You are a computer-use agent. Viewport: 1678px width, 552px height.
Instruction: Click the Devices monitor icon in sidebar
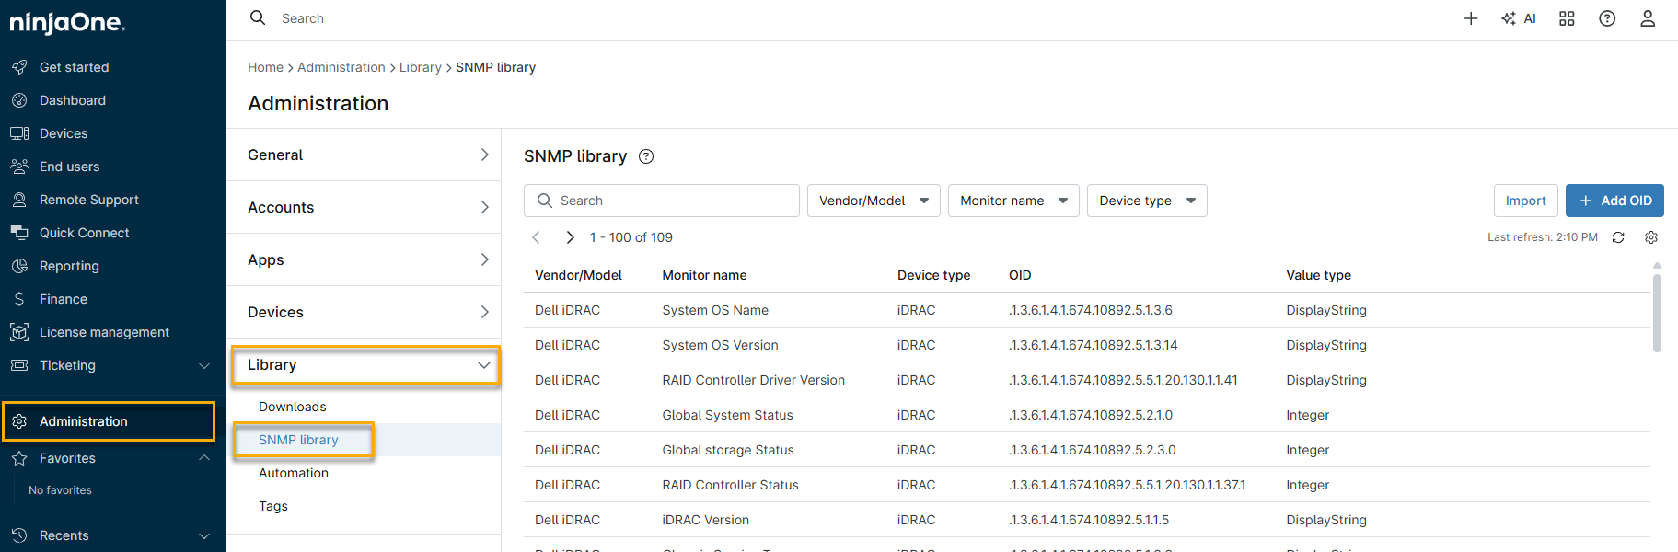[19, 133]
